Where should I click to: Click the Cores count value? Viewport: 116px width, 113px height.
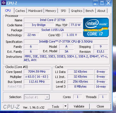pyautogui.click(x=78, y=97)
